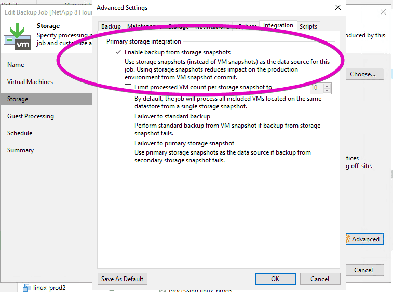Go to Virtual Machines wizard step

click(30, 82)
